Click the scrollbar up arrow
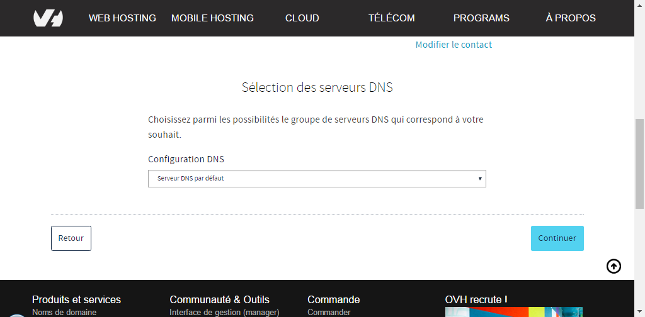 tap(640, 3)
